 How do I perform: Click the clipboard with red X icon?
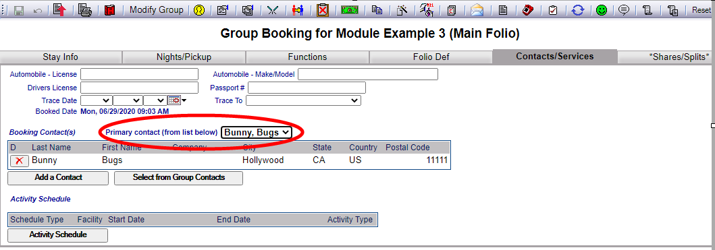point(323,10)
